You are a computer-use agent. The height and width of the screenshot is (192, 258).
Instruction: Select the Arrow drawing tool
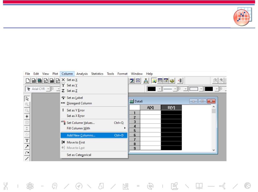[x=27, y=146]
